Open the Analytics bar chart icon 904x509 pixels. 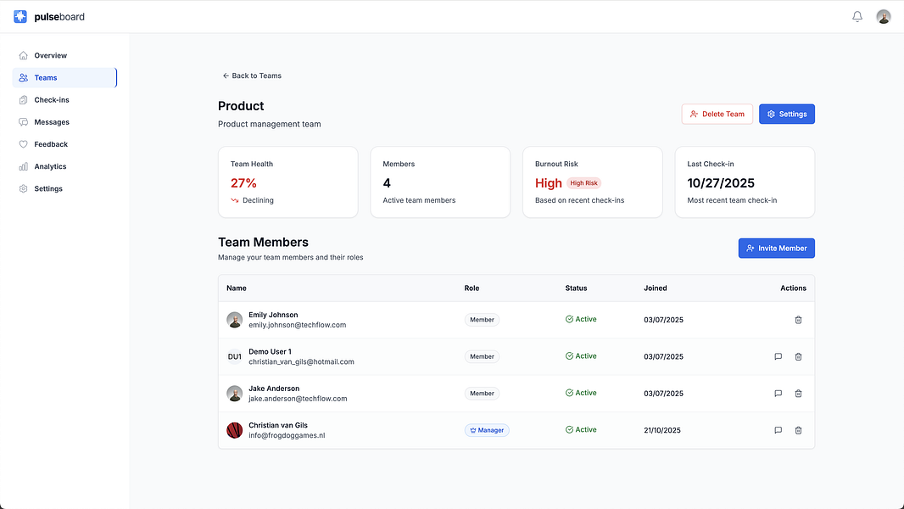pyautogui.click(x=24, y=166)
